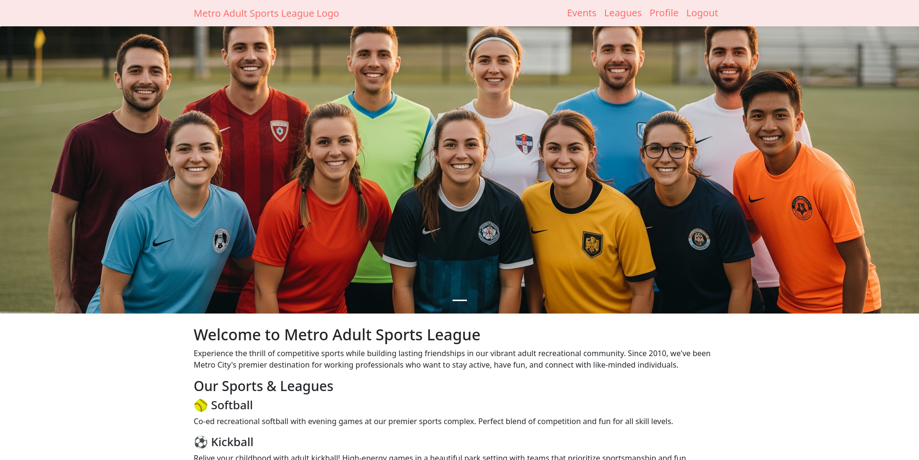Screen dimensions: 919x460
Task: Click the softball emoji icon
Action: point(200,405)
